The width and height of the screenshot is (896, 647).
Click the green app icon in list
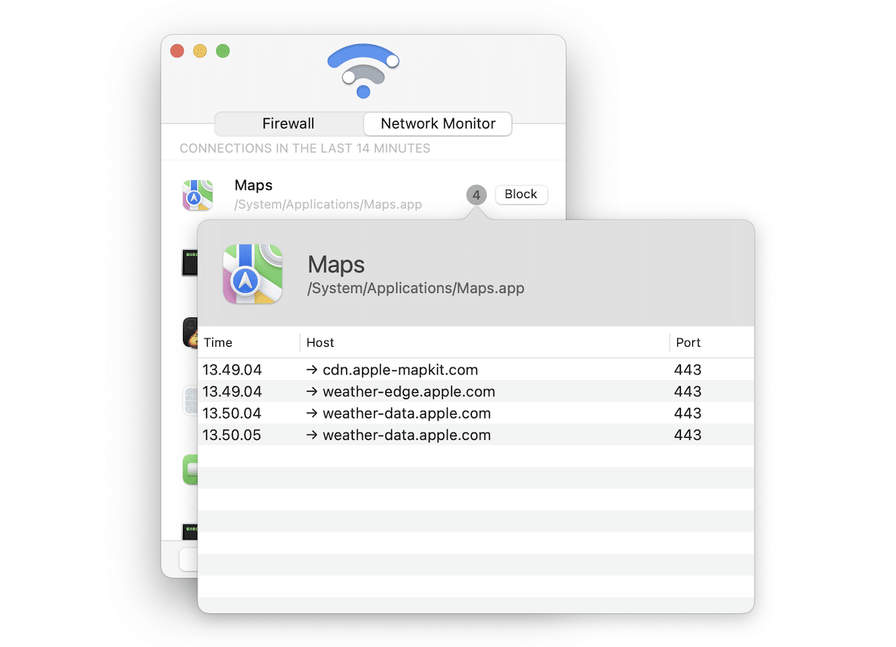point(190,470)
